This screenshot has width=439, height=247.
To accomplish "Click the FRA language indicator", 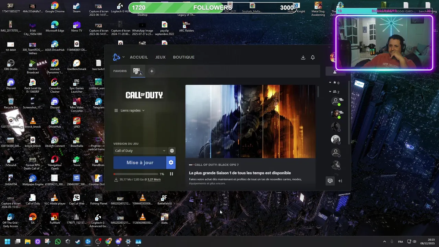I will pos(401,242).
